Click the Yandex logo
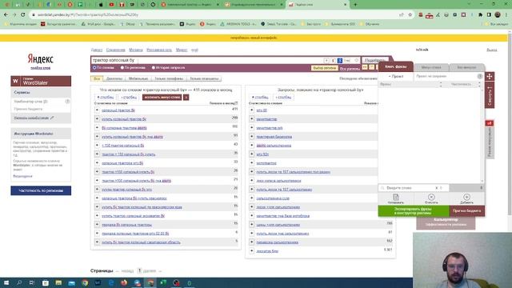 (x=41, y=59)
